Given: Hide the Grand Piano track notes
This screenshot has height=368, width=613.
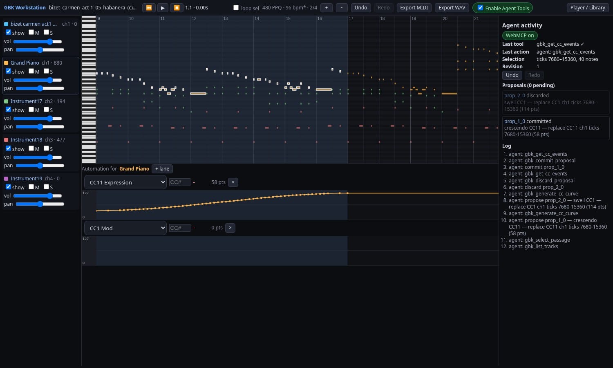Looking at the screenshot, I should 8,71.
